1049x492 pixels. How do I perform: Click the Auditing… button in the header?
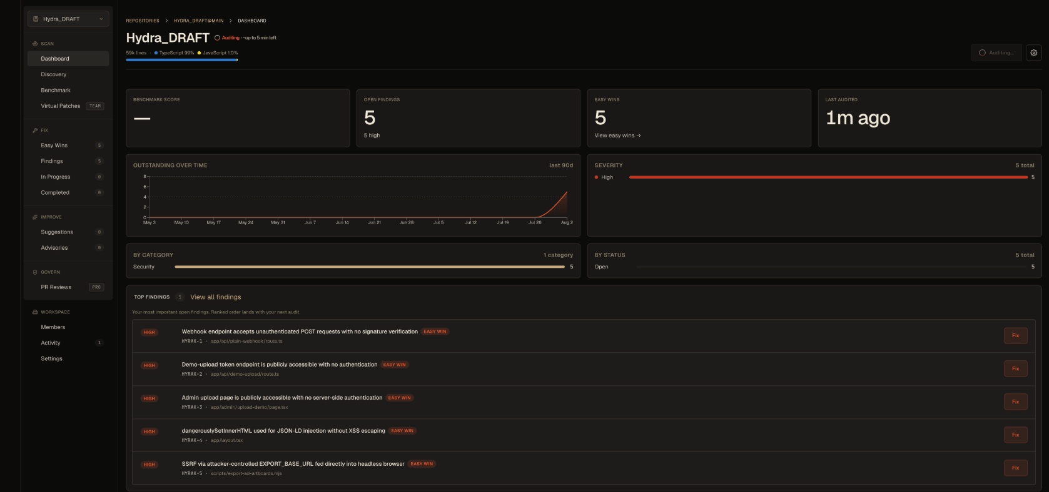pos(996,53)
